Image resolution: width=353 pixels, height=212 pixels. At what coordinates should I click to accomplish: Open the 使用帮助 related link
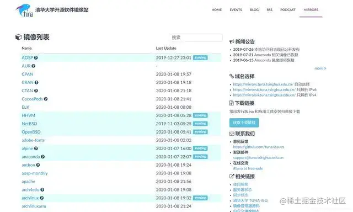click(240, 184)
